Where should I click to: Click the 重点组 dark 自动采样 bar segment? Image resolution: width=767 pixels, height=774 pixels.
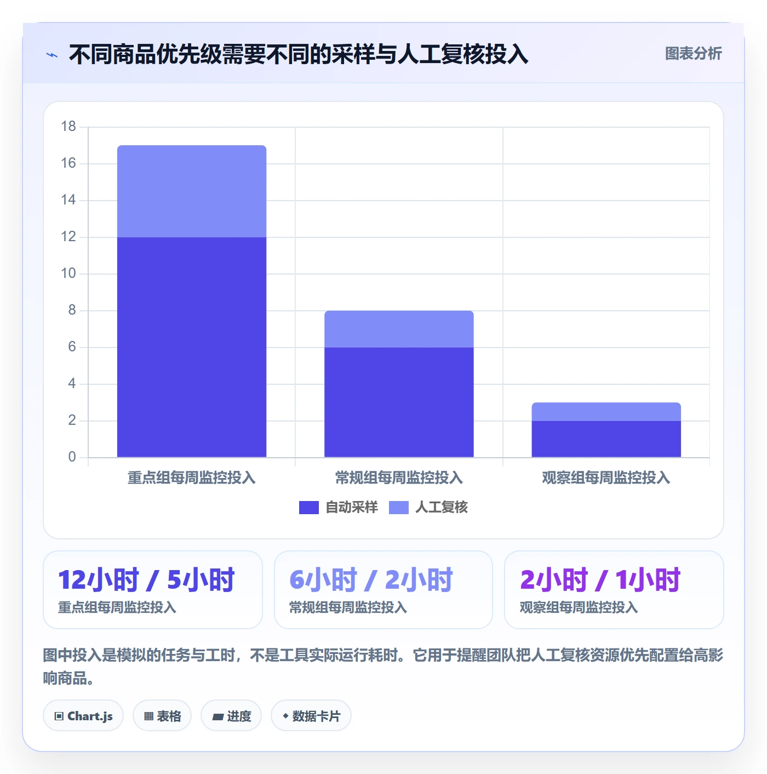tap(192, 347)
